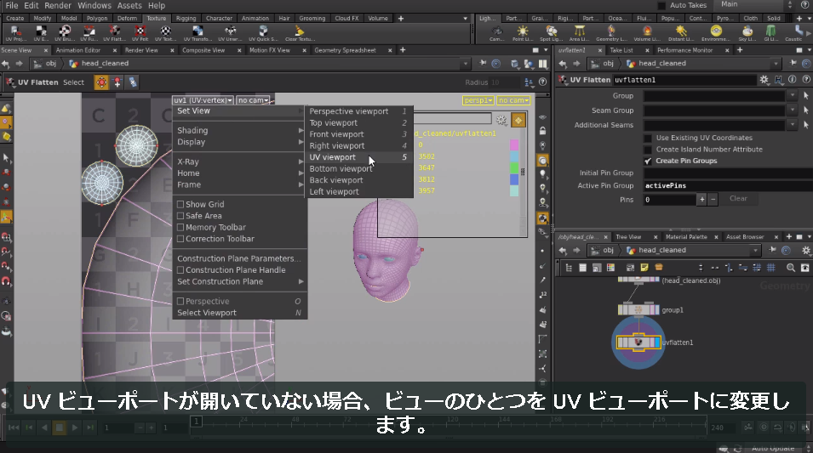Increase Pins count with plus button
Image resolution: width=813 pixels, height=453 pixels.
tap(702, 200)
